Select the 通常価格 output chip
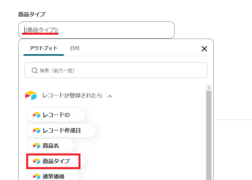Viewport: 252px width, 180px height. pos(54,176)
